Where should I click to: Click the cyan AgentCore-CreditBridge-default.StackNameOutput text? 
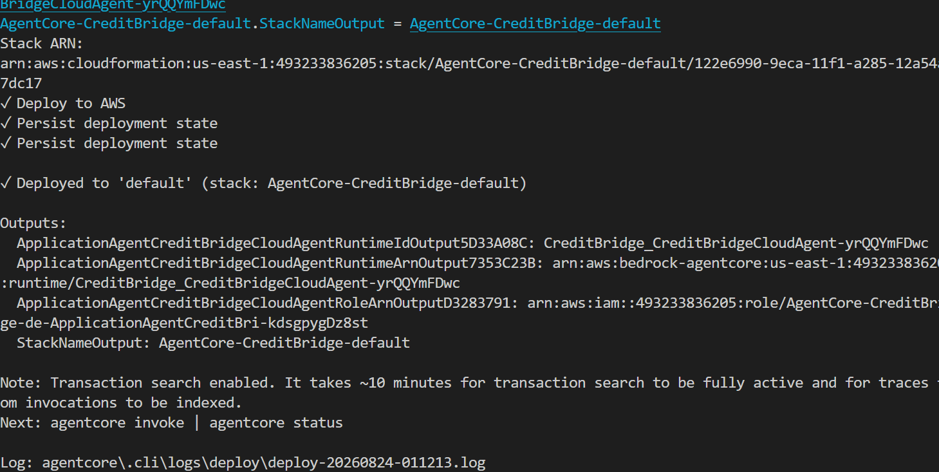192,24
